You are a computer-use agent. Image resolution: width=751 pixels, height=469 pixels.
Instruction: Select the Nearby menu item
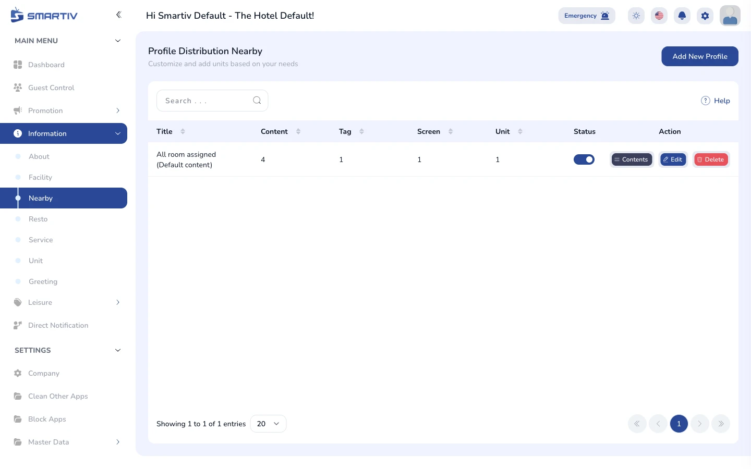(x=64, y=198)
